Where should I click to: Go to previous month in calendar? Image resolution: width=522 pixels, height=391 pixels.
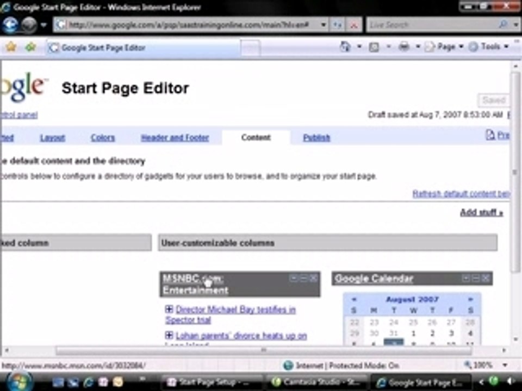tap(354, 299)
